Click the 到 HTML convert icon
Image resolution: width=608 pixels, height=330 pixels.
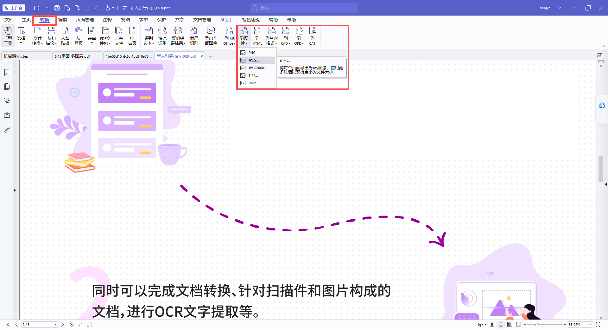(257, 36)
